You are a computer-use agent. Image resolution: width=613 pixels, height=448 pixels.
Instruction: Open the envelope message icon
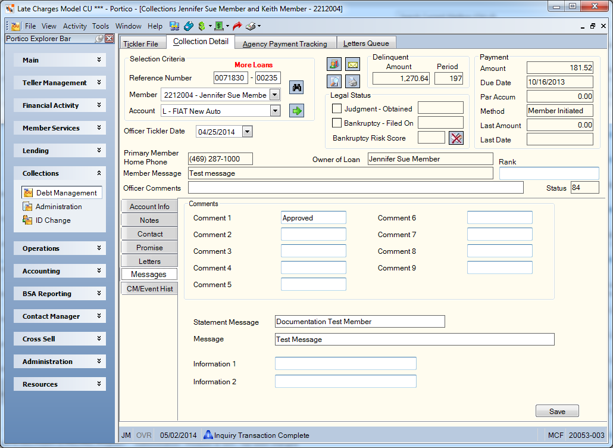click(353, 64)
